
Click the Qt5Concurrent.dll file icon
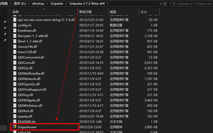15,57
